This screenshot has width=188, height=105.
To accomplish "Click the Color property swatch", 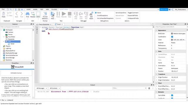I will [x=172, y=40].
